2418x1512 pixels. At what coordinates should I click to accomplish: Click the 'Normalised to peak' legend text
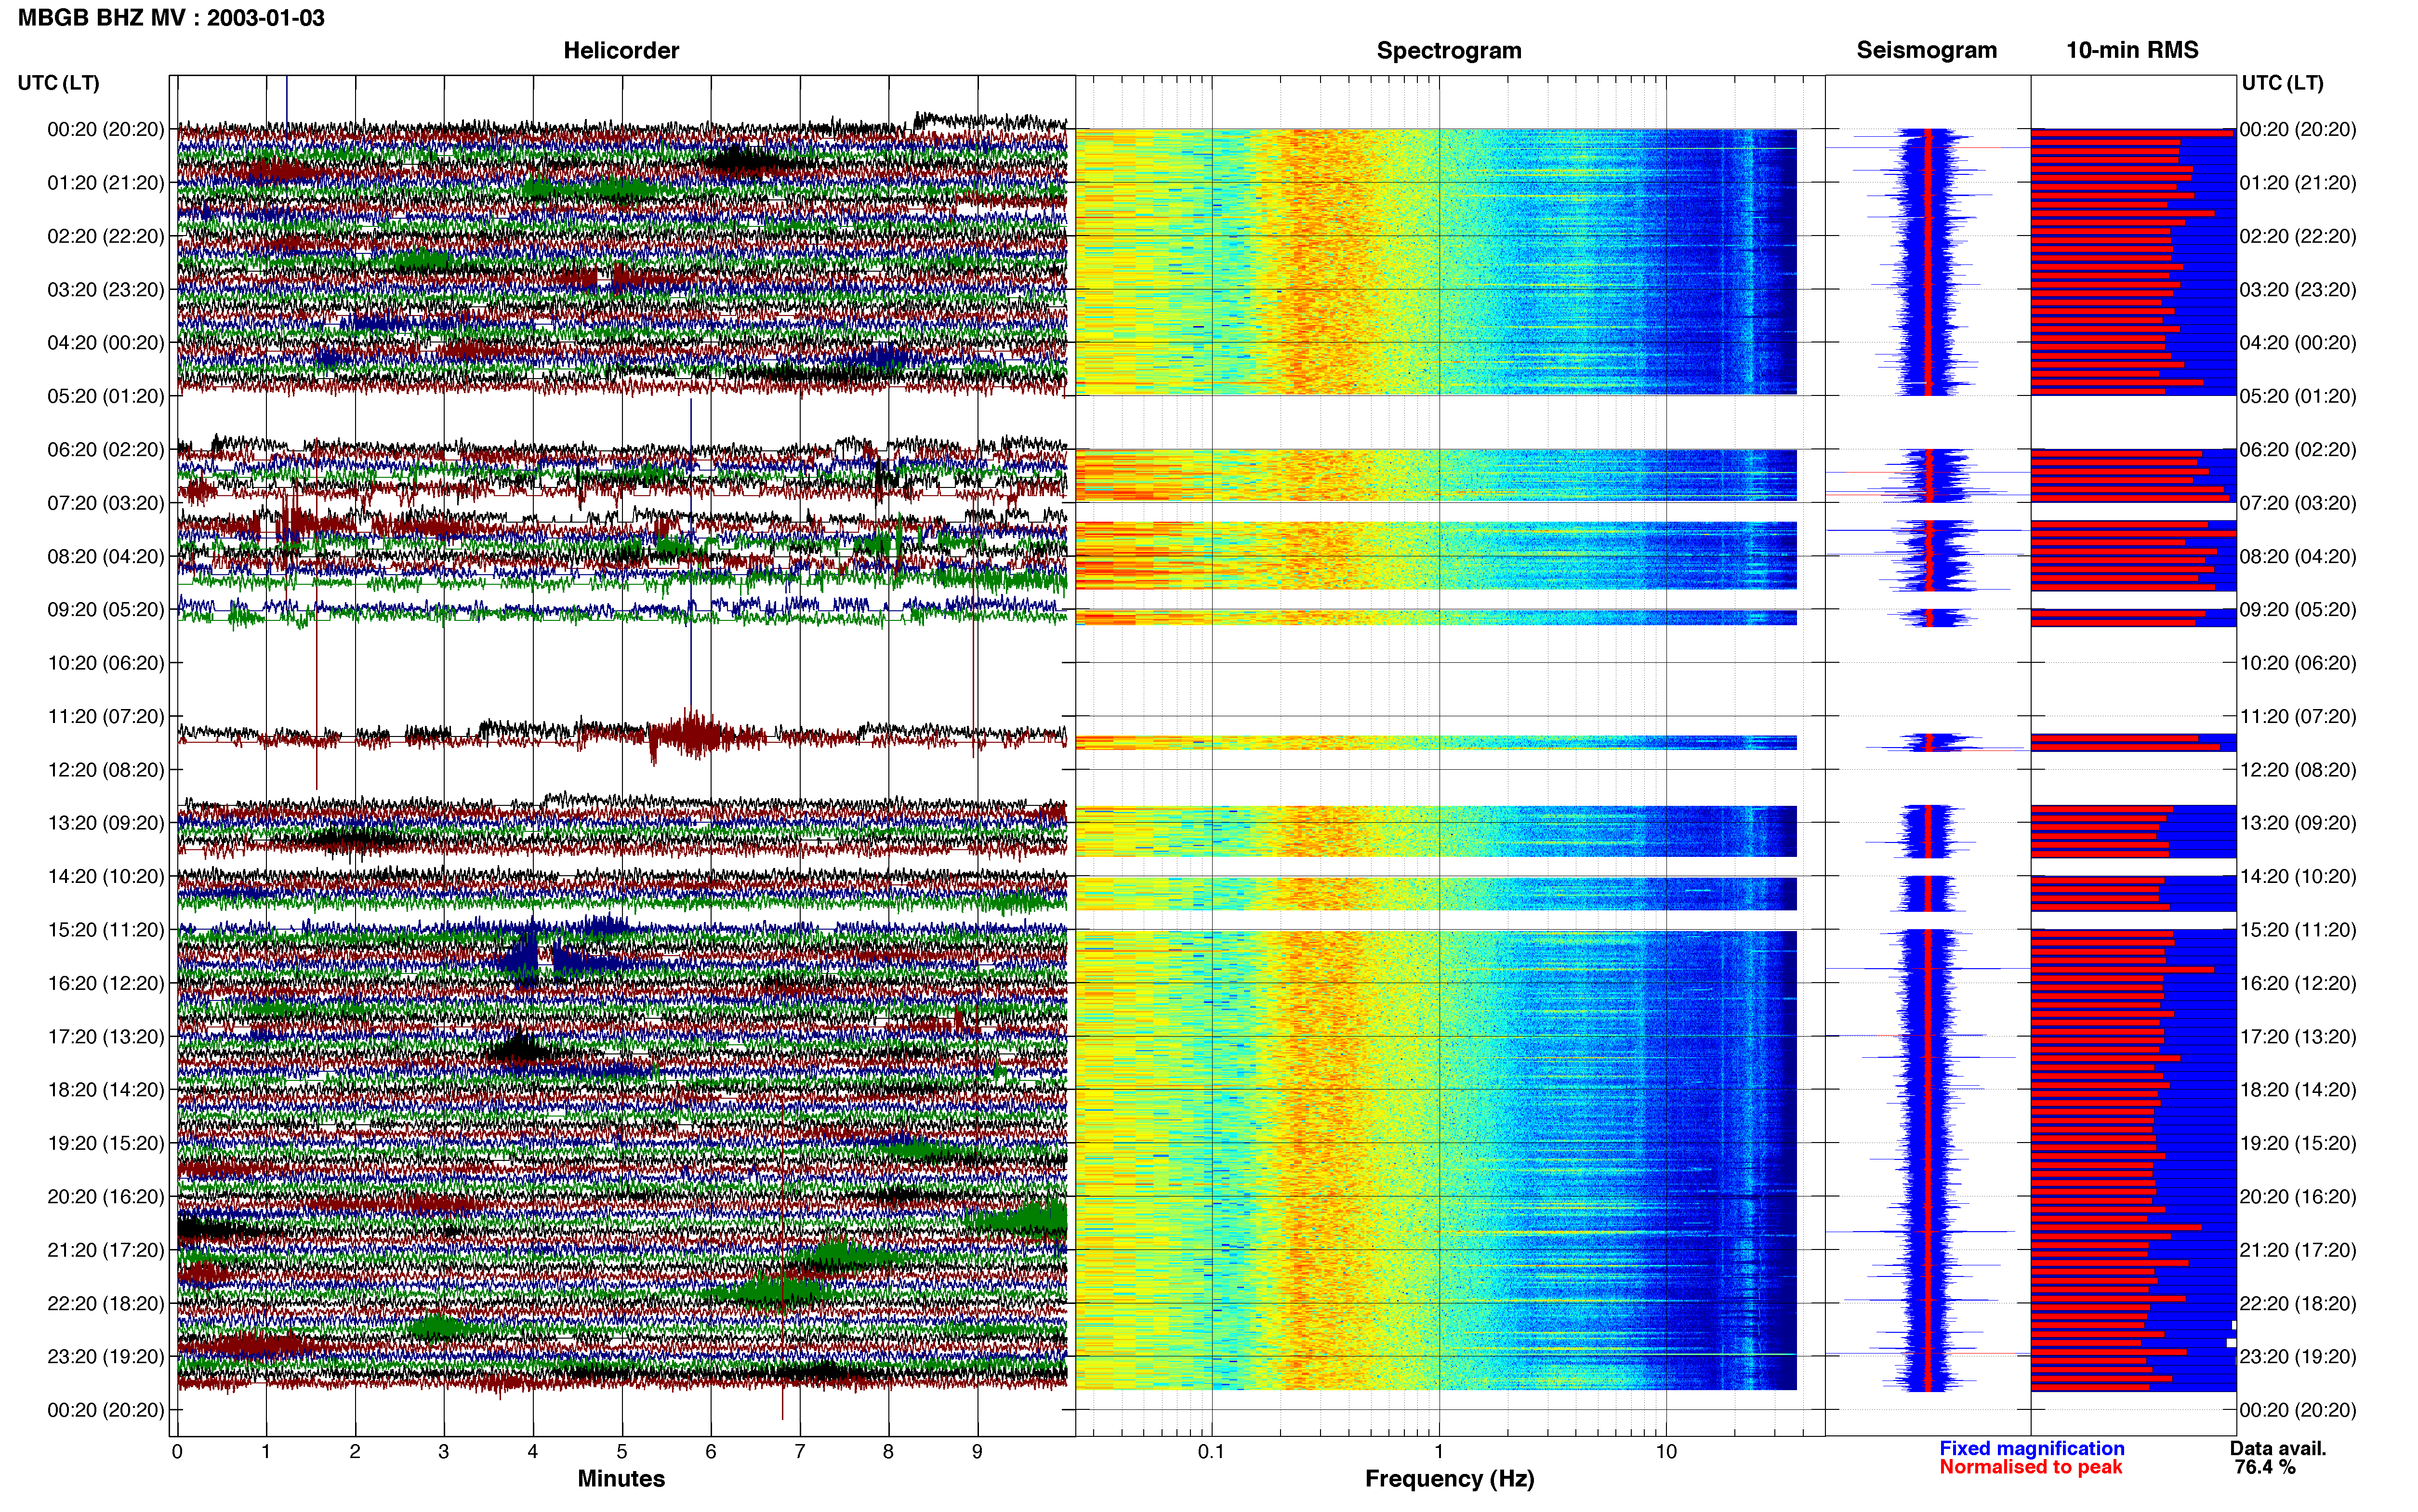[x=2030, y=1467]
